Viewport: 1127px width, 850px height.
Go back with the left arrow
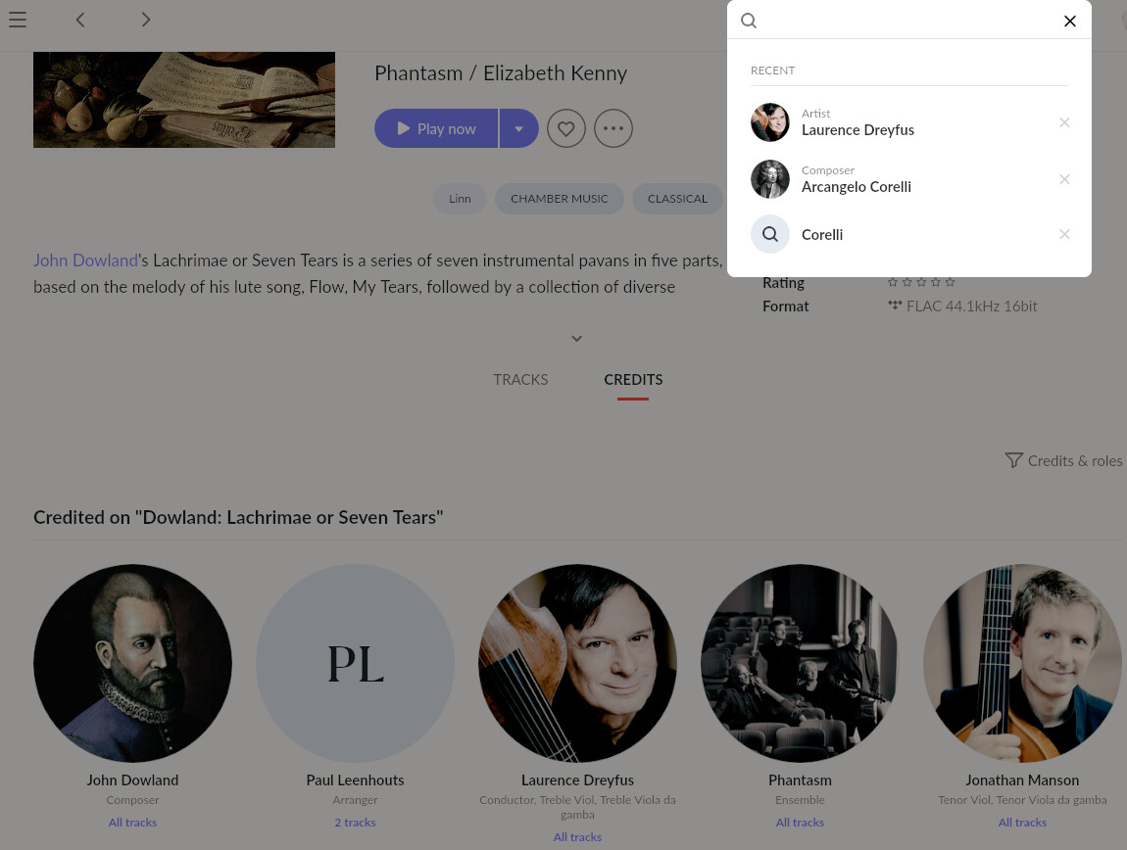pyautogui.click(x=80, y=20)
